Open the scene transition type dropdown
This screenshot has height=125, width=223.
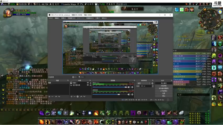(144, 83)
